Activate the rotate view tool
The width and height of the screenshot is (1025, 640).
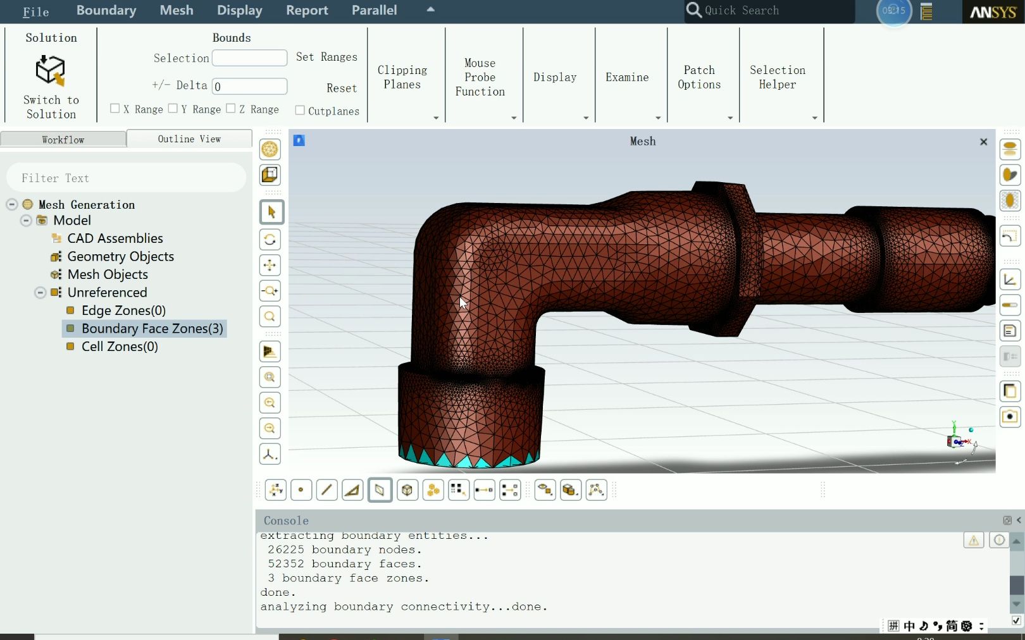click(270, 240)
